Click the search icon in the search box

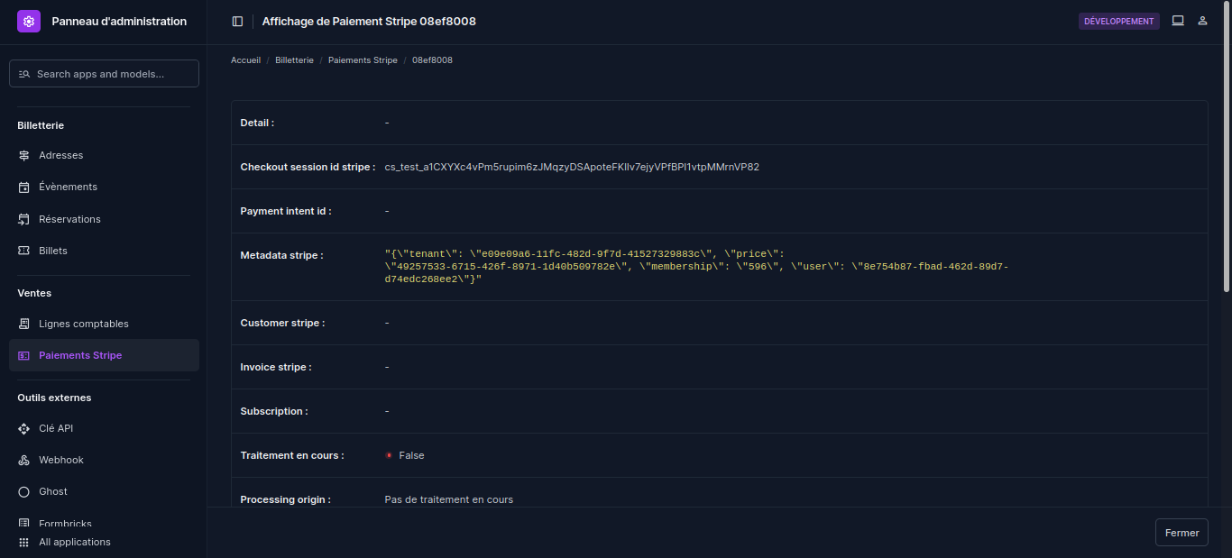tap(24, 74)
